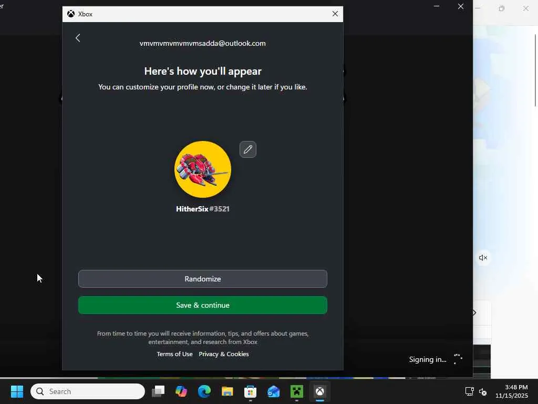The width and height of the screenshot is (538, 404).
Task: Click the network status icon in system tray
Action: (x=469, y=391)
